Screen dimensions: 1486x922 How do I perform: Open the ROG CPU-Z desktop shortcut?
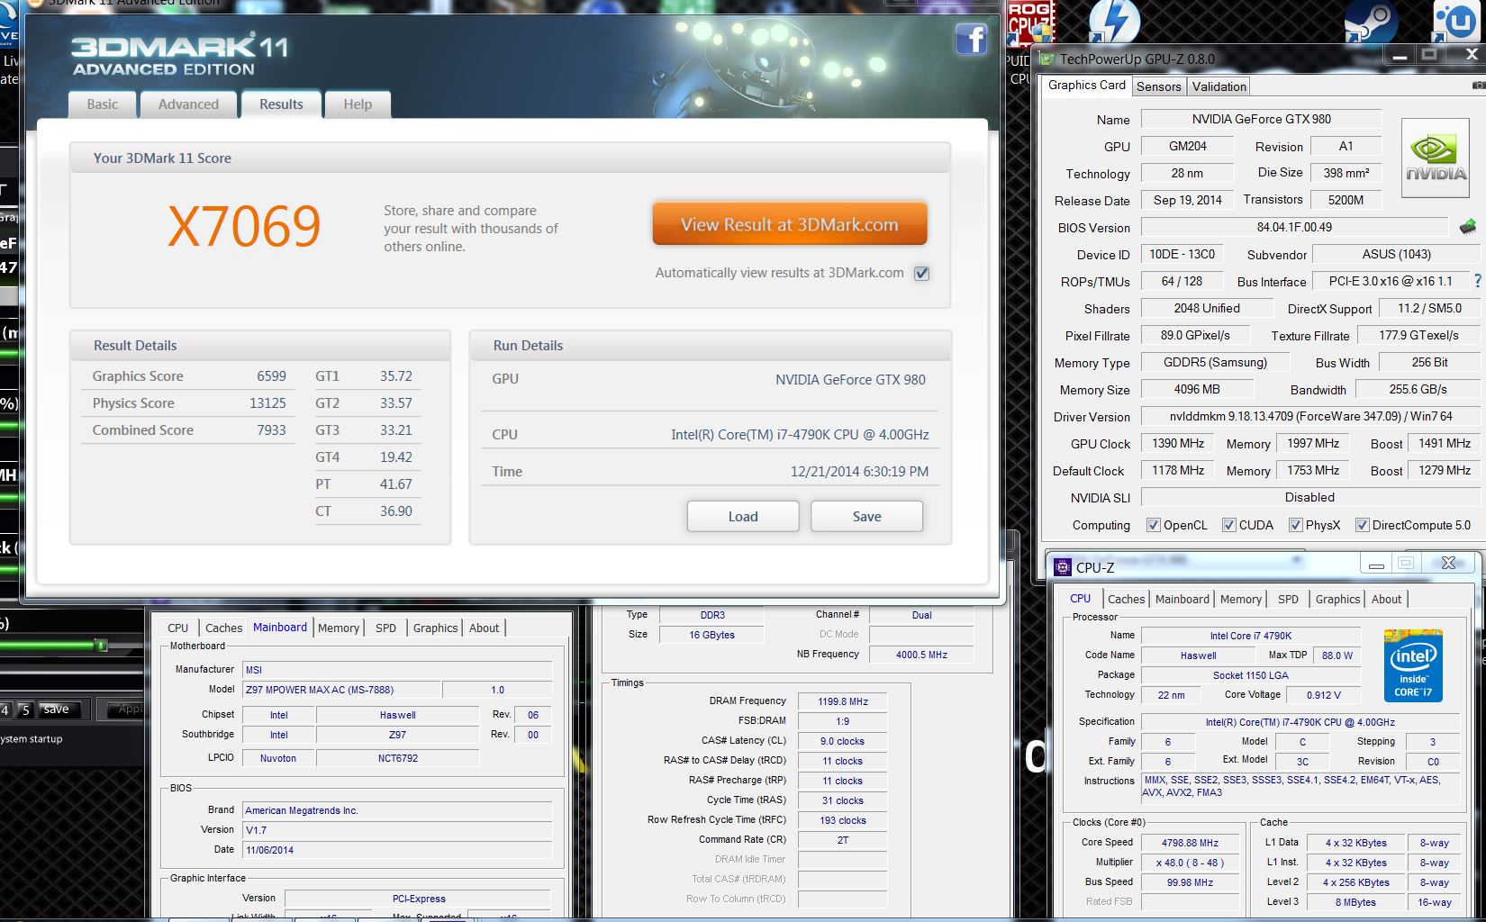(1030, 23)
